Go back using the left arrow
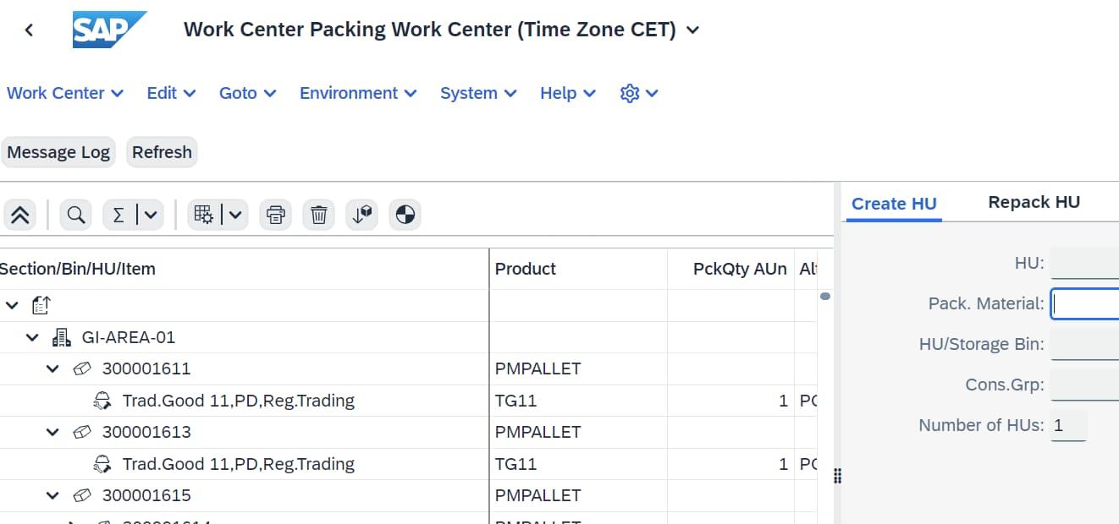1119x524 pixels. tap(30, 30)
